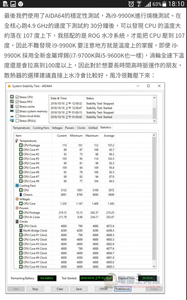This screenshot has height=300, width=187.
Task: Toggle the Stress cache checkbox
Action: pyautogui.click(x=17, y=107)
